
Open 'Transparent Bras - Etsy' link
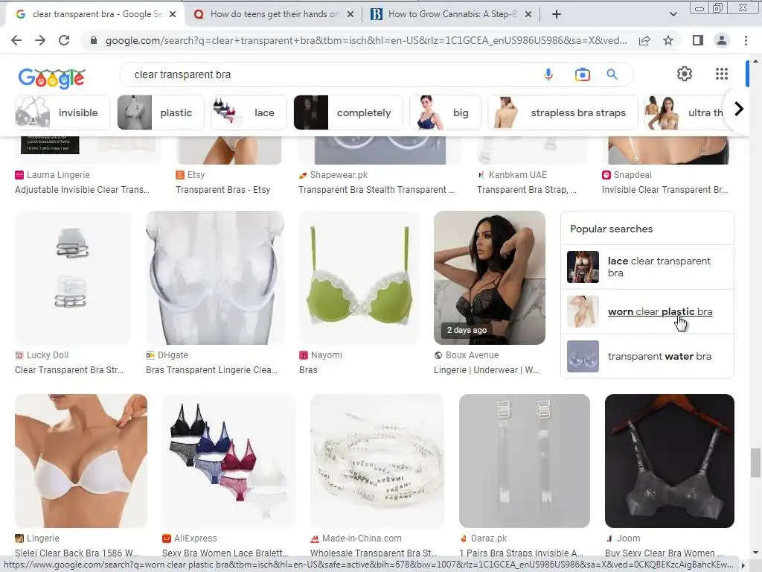coord(223,190)
